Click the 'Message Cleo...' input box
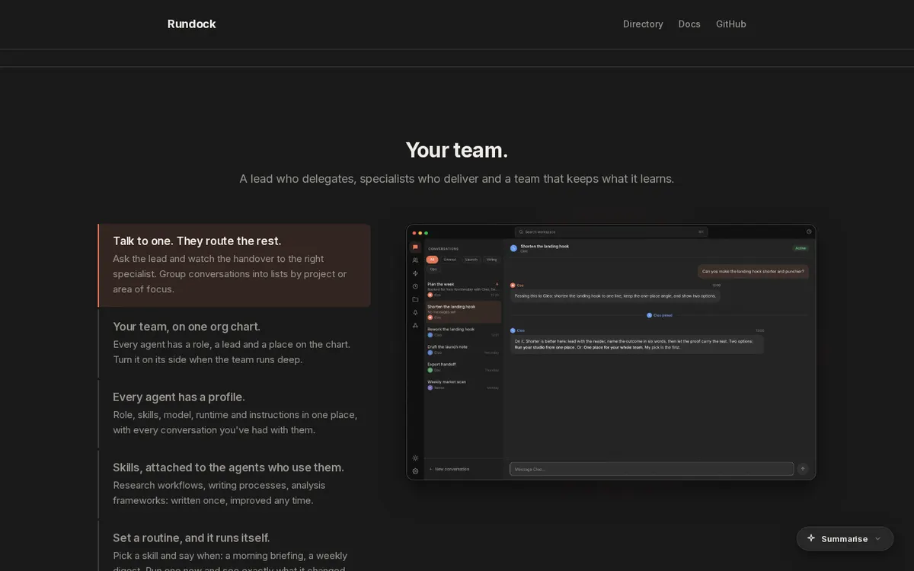The image size is (914, 571). tap(651, 469)
